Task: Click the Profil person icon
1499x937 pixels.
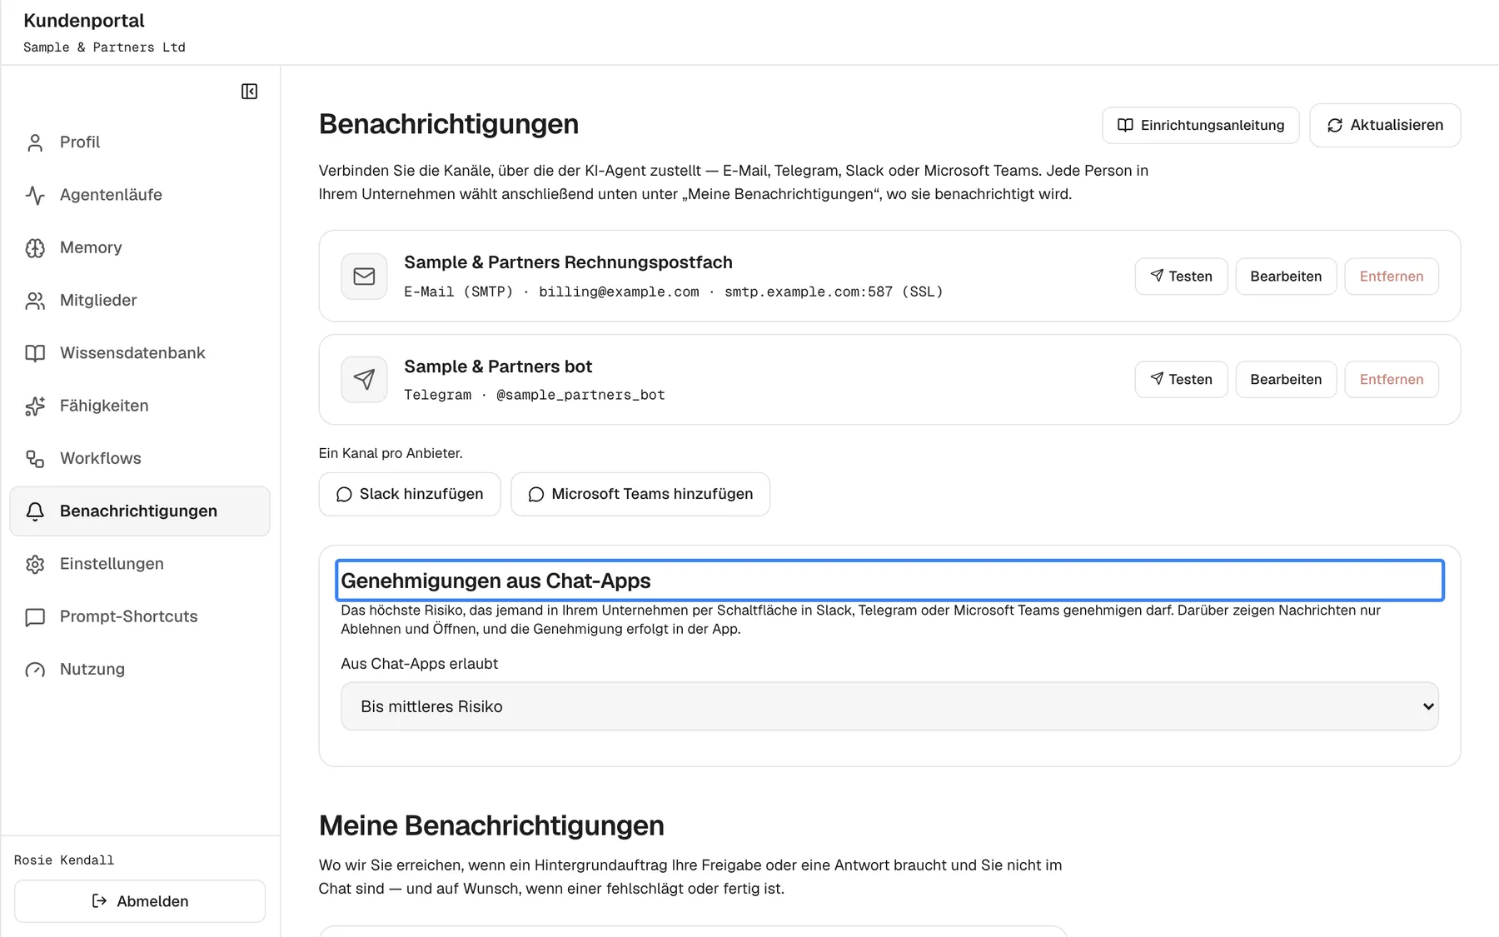Action: (35, 142)
